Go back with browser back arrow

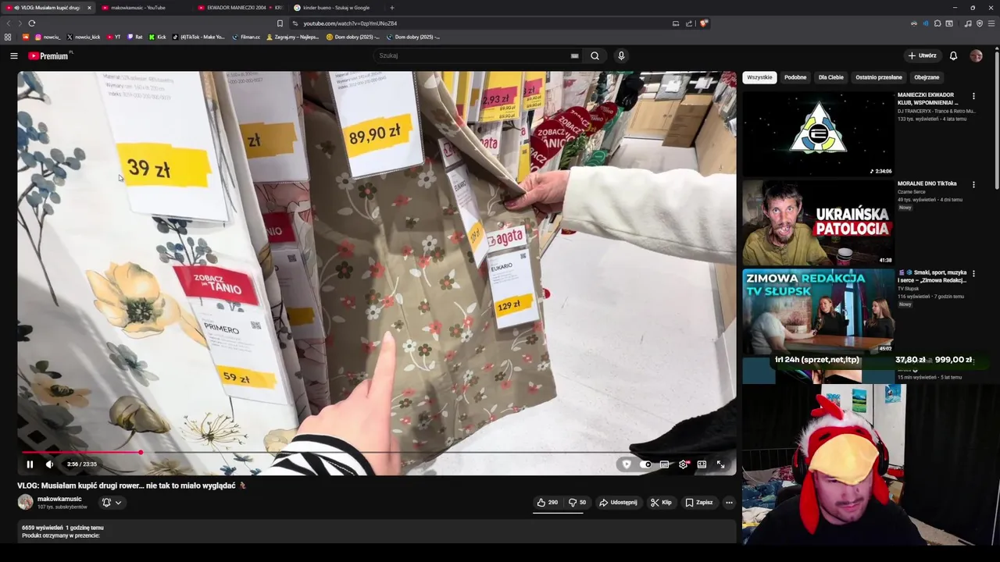coord(9,23)
